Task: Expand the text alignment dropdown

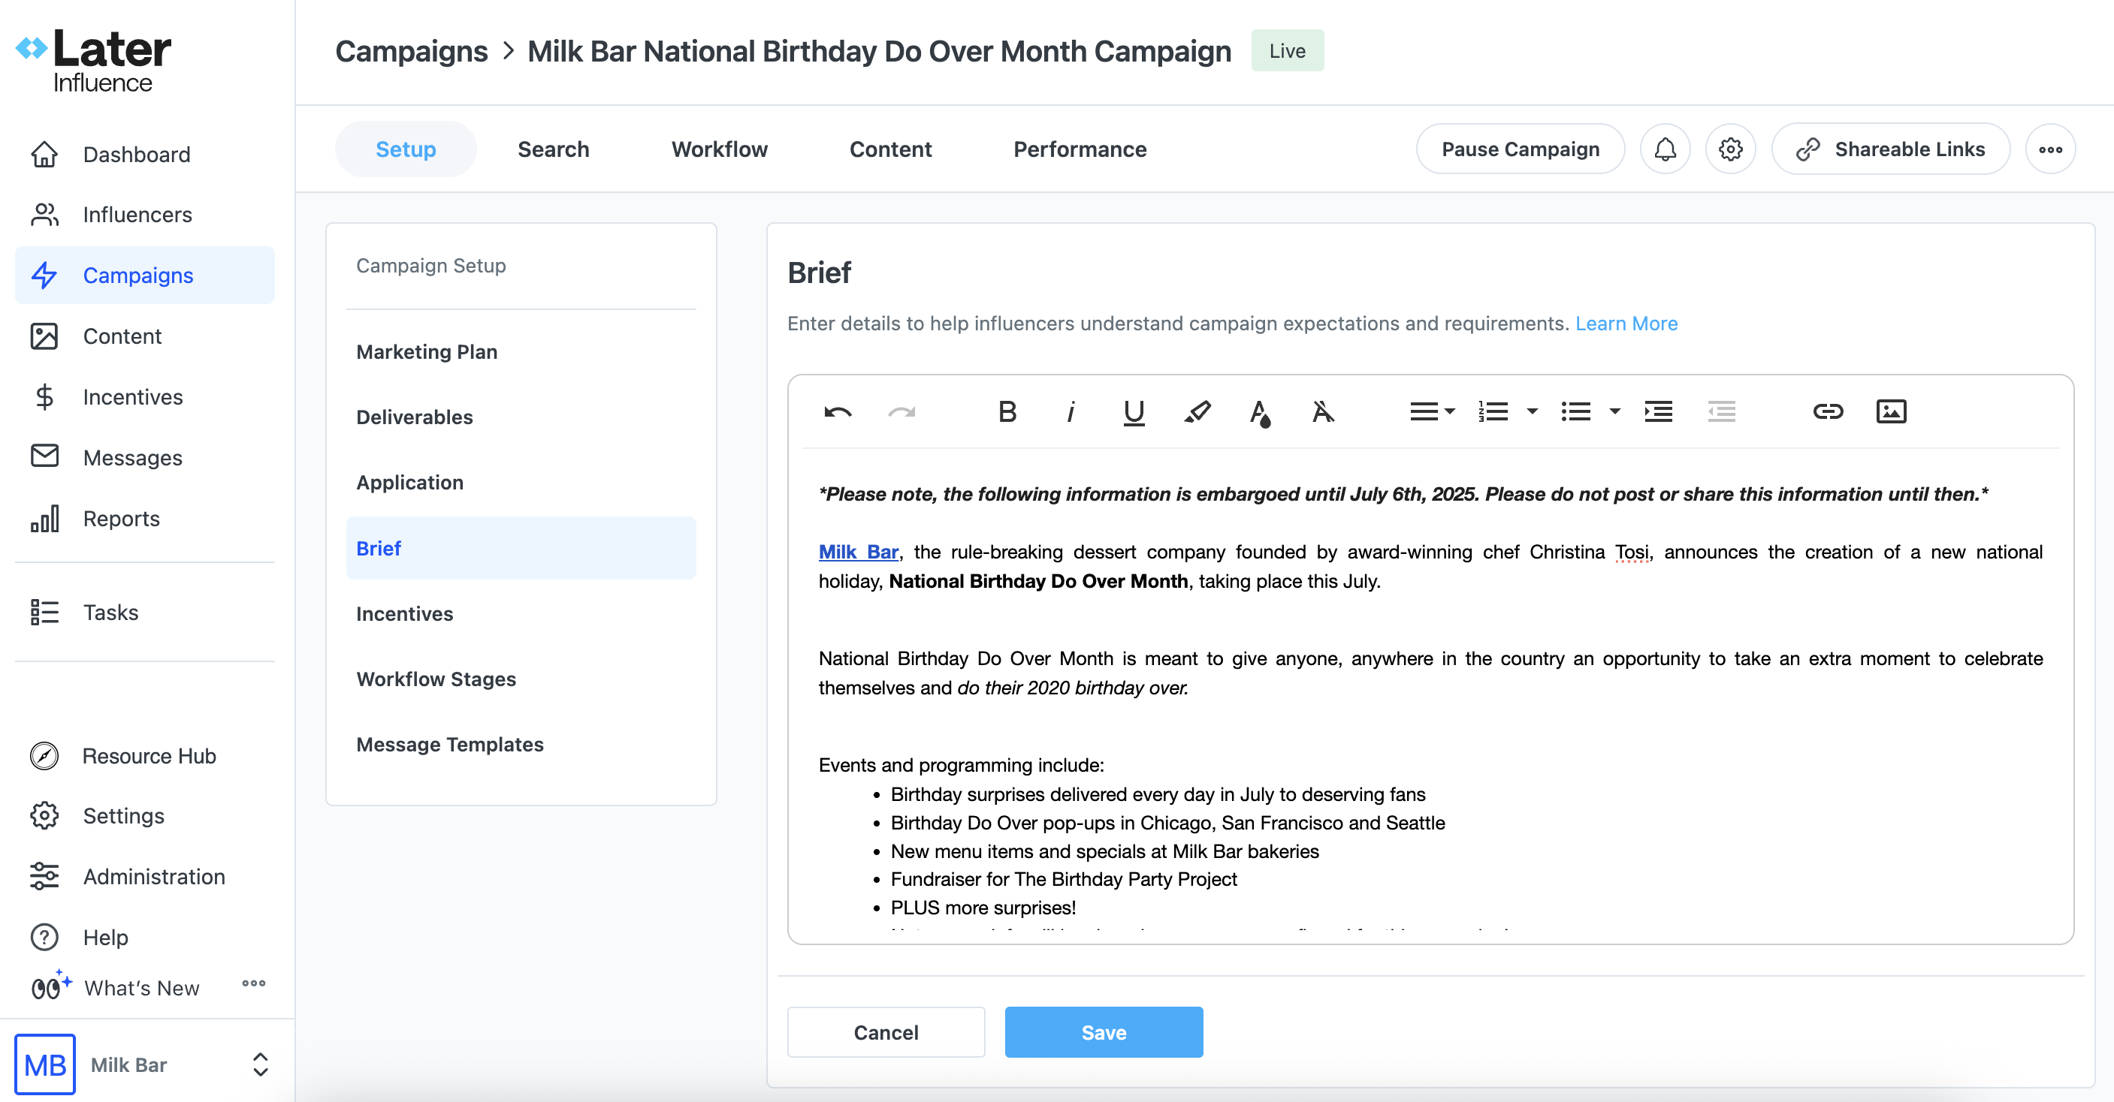Action: 1431,411
